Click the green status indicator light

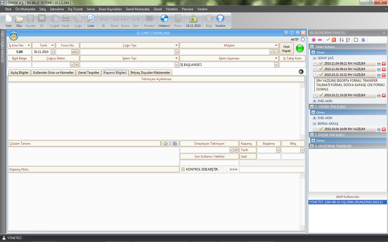300,48
